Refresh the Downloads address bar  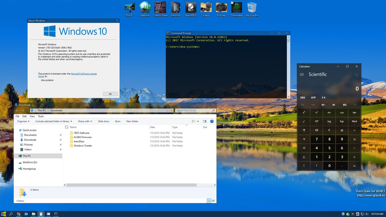tap(172, 111)
